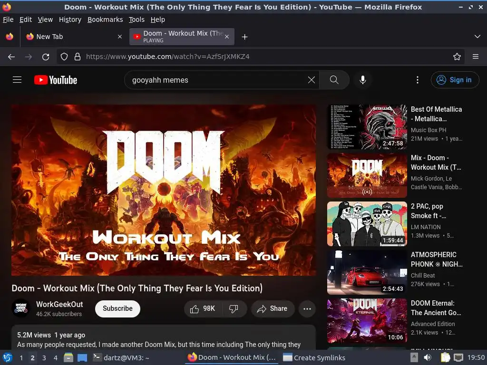Show desktop from the blue taskbar icon
This screenshot has height=365, width=487.
pos(82,358)
